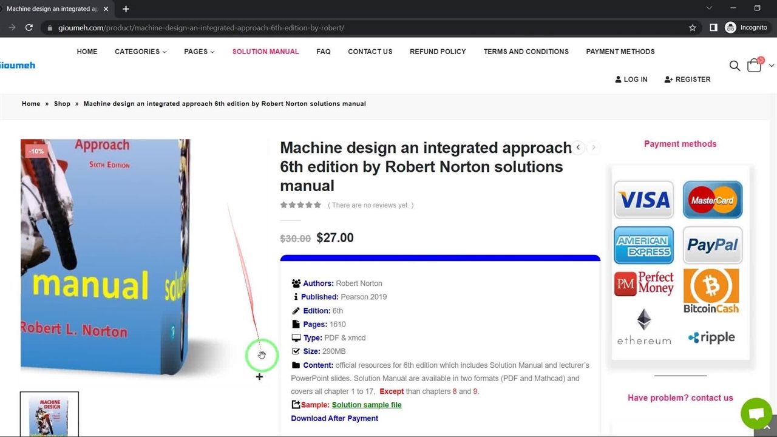The height and width of the screenshot is (437, 777).
Task: Open REFUND POLICY menu item
Action: tap(438, 52)
